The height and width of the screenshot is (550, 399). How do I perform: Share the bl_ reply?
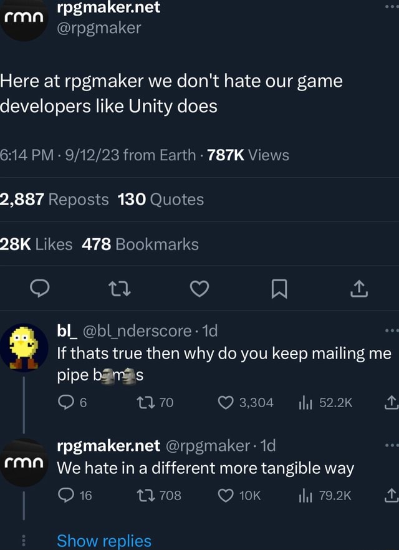coord(392,403)
